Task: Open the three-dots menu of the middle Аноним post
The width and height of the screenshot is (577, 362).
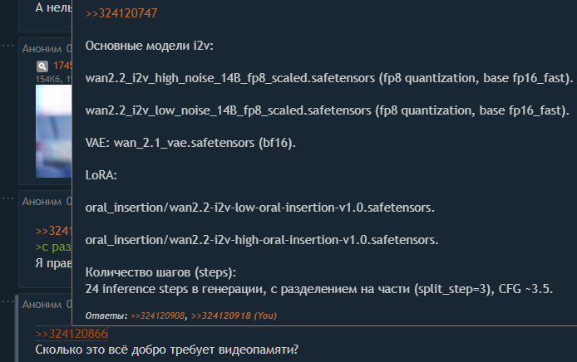Action: [x=7, y=198]
